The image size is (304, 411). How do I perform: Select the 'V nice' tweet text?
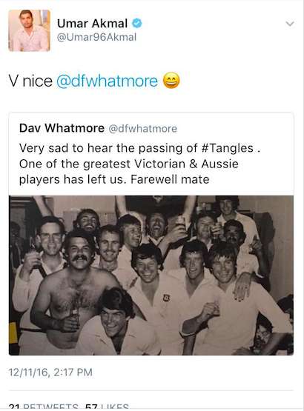point(30,81)
